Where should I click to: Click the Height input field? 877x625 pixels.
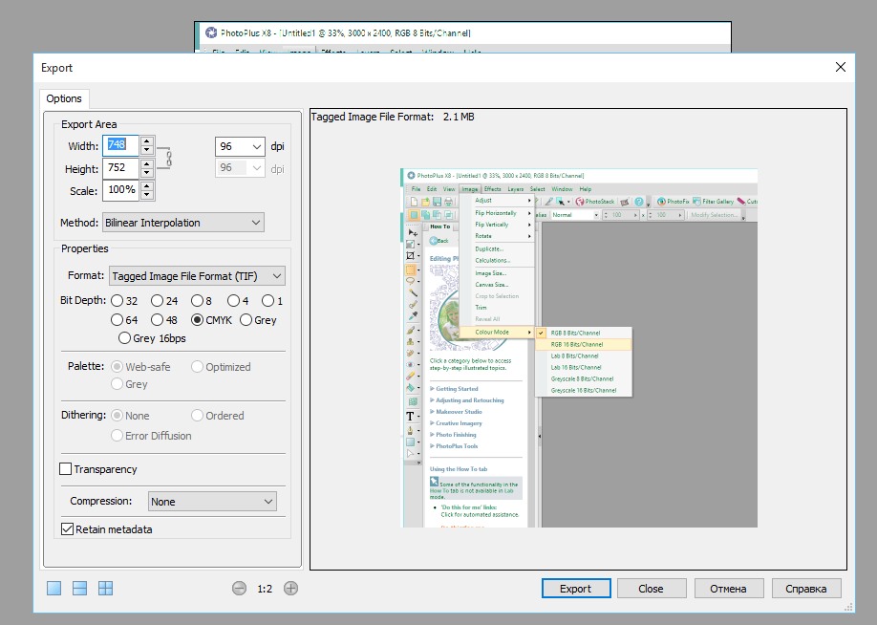point(120,168)
